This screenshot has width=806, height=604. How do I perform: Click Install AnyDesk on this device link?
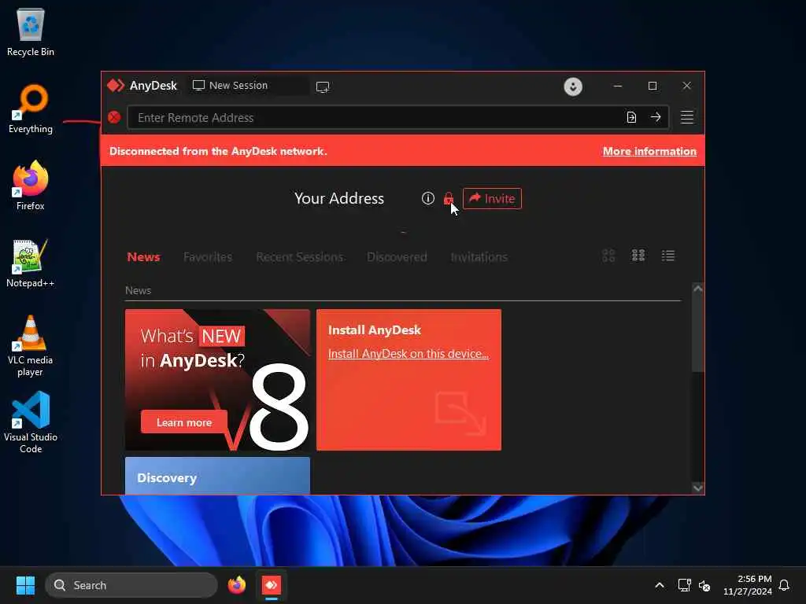click(x=409, y=354)
